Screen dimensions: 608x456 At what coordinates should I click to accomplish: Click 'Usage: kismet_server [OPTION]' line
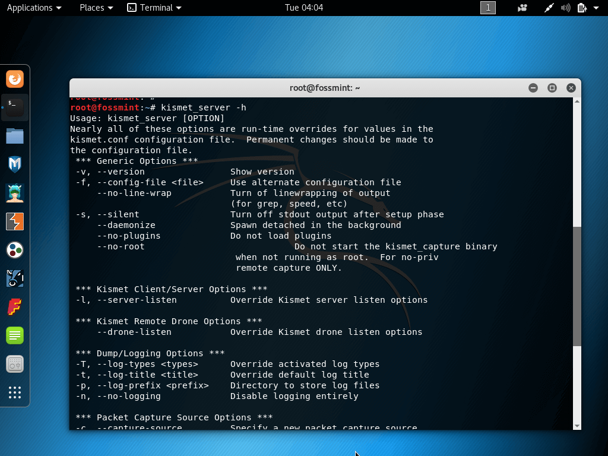pyautogui.click(x=147, y=118)
